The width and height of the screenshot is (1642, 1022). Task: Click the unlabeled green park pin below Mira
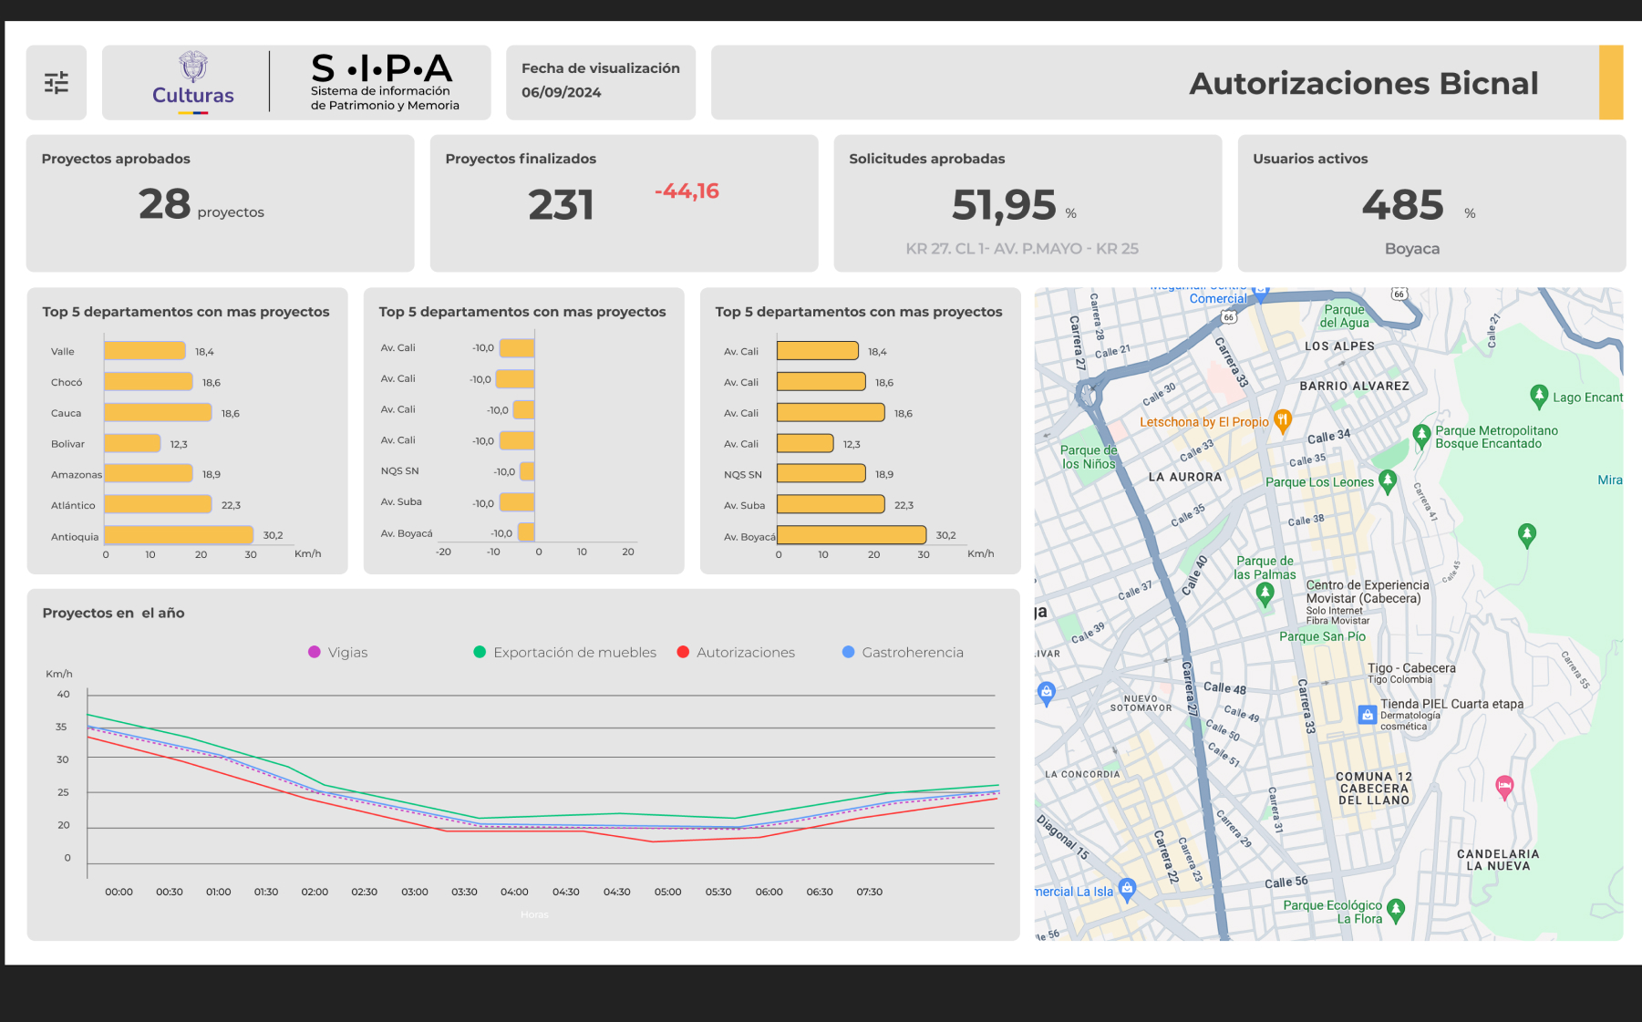coord(1527,534)
